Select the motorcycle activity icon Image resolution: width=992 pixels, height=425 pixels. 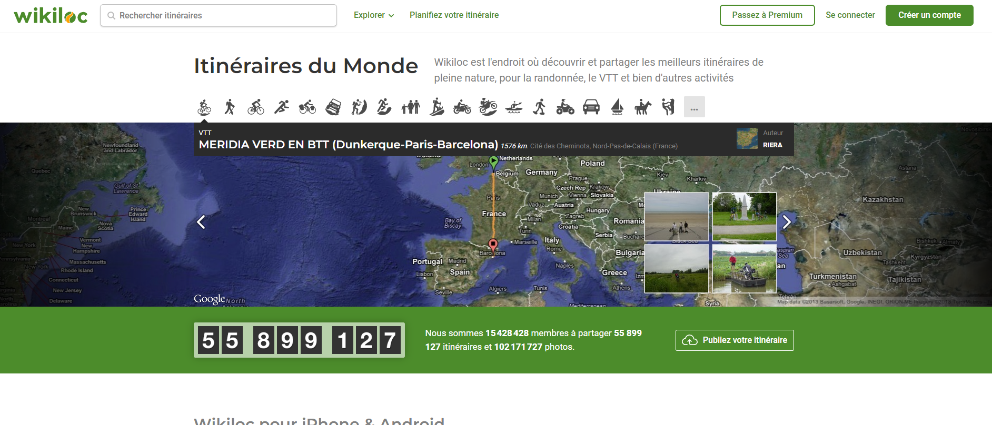[x=462, y=107]
